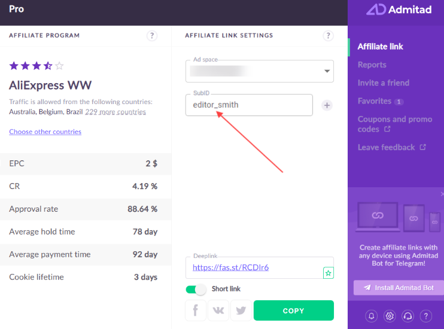Go to the Reports menu item

tap(372, 65)
